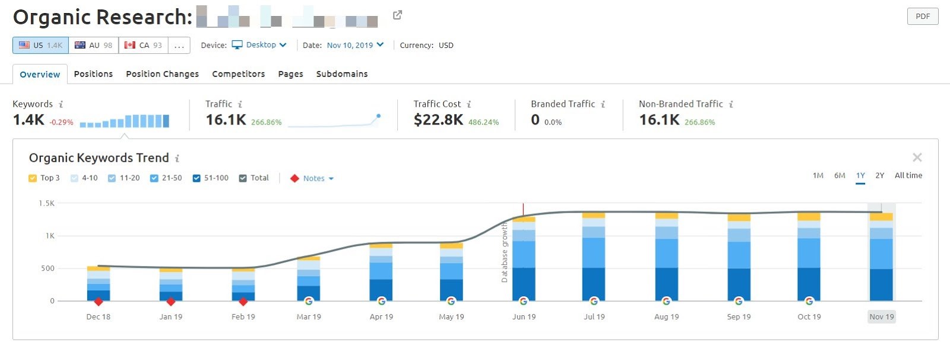This screenshot has width=950, height=349.
Task: Click the info icon beside Branded Traffic
Action: [603, 104]
